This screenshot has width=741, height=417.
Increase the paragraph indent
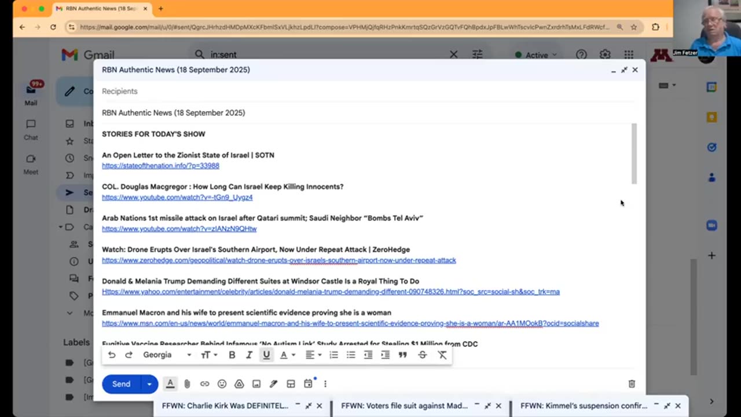click(x=386, y=355)
